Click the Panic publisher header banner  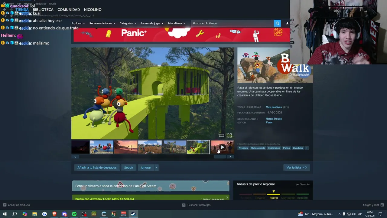[181, 35]
